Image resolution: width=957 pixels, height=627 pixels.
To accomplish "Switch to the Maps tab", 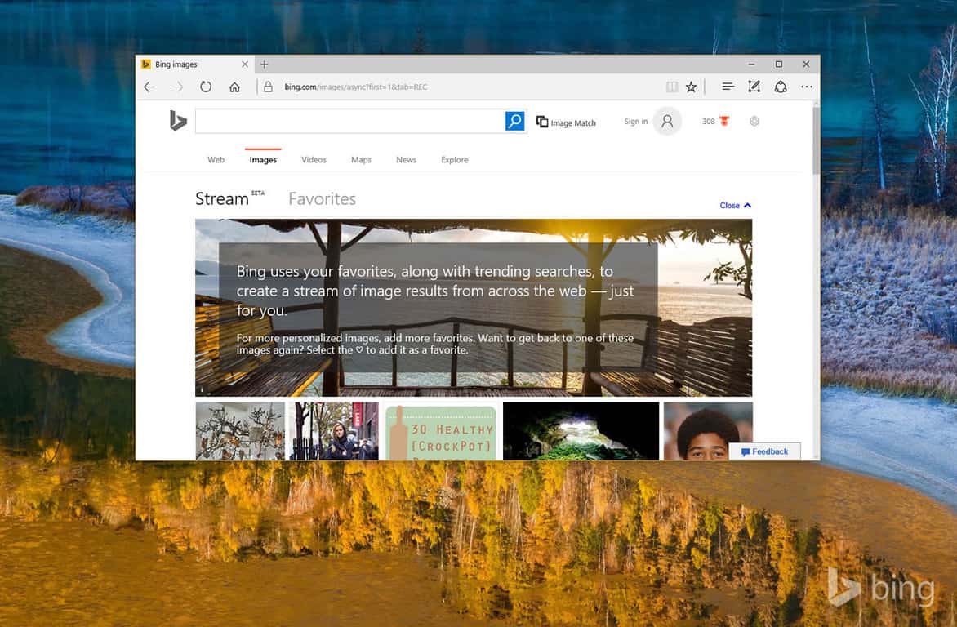I will (x=361, y=160).
